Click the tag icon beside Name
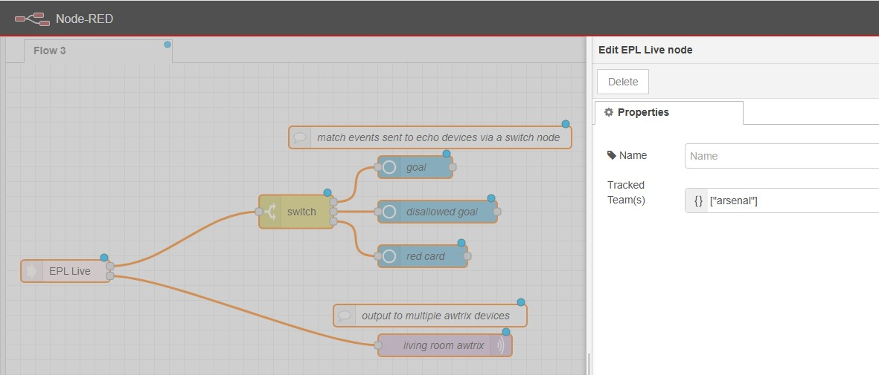Image resolution: width=879 pixels, height=375 pixels. (x=612, y=155)
